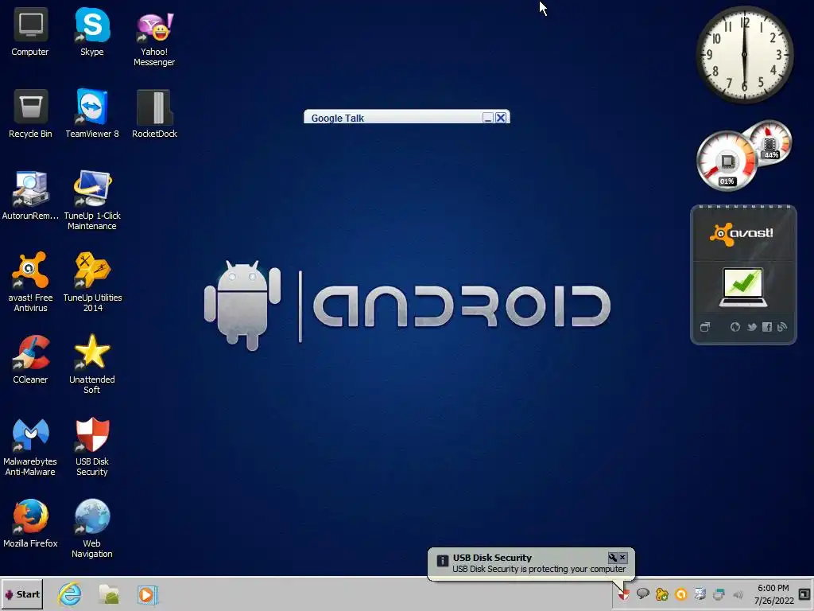Viewport: 814px width, 611px height.
Task: Open the taskbar clock showing 6:00 PM
Action: pyautogui.click(x=773, y=594)
